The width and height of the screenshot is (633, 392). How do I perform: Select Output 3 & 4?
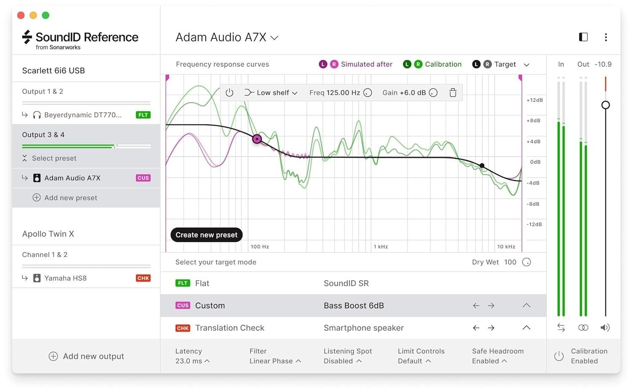(x=43, y=135)
